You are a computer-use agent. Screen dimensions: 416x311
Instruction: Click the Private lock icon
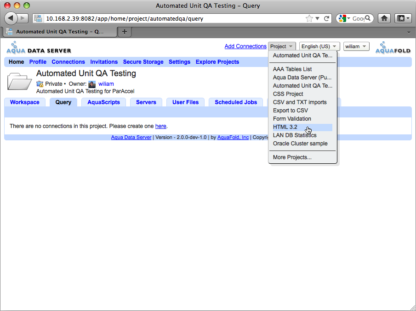click(x=40, y=84)
